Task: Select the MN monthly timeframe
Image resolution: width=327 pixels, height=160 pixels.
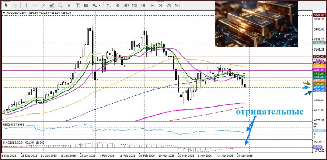Action: (x=177, y=5)
